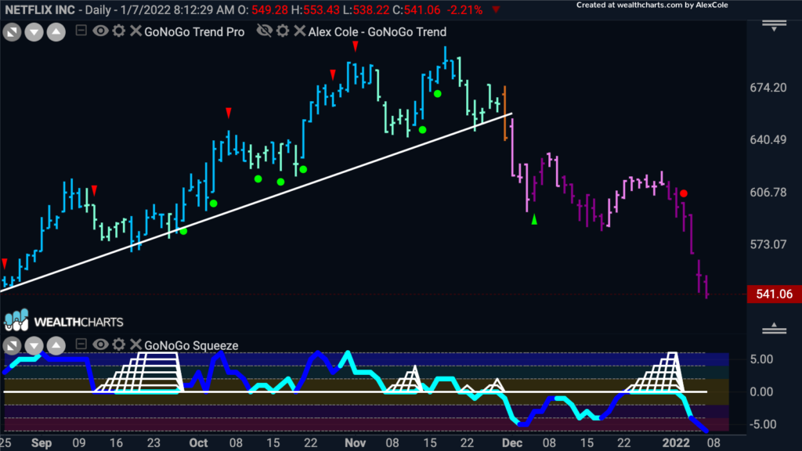Open settings for Alex Cole GoNoGo Trend
802x451 pixels.
(283, 31)
